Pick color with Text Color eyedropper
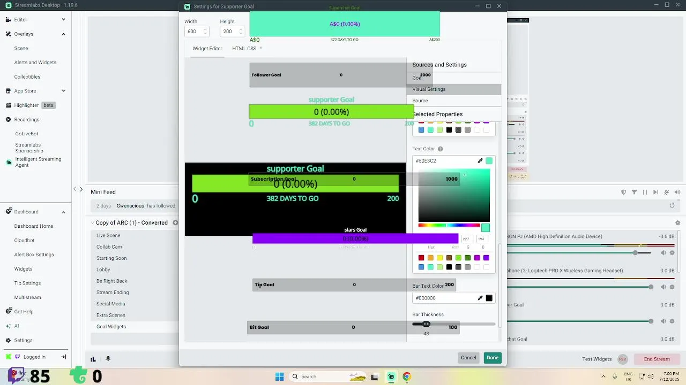This screenshot has width=686, height=385. (480, 161)
